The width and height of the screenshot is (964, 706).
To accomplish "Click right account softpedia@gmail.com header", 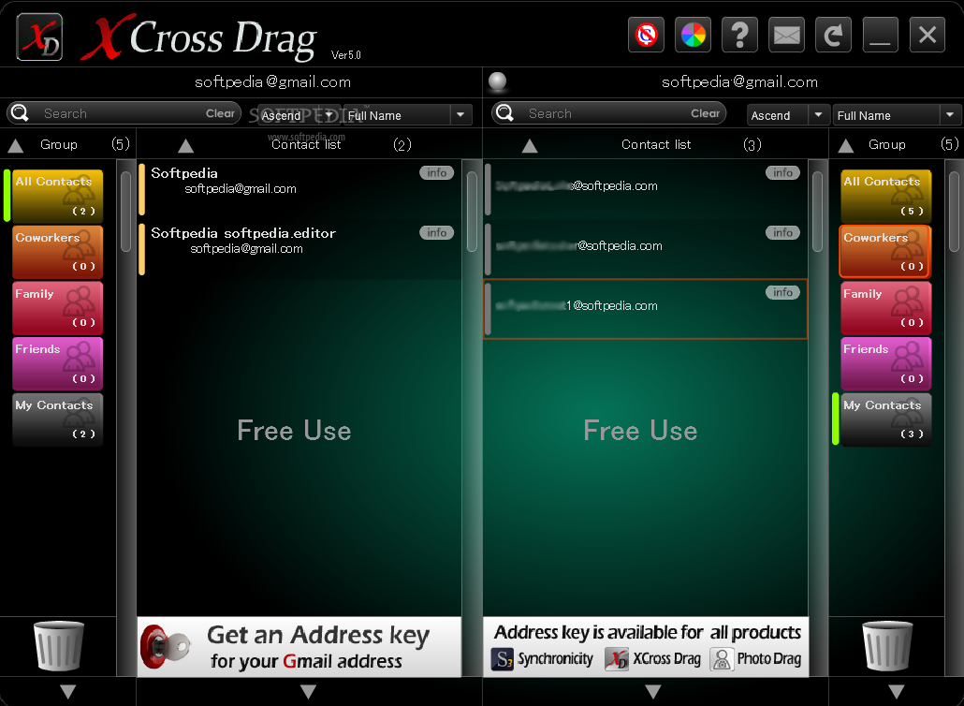I will (x=739, y=81).
